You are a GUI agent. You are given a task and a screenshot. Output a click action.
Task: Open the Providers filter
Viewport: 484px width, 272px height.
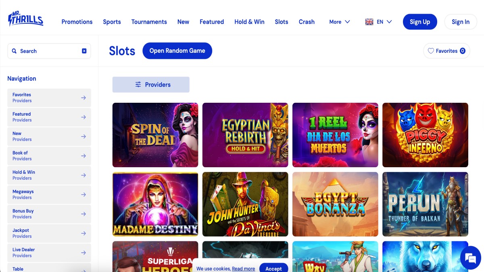[151, 85]
